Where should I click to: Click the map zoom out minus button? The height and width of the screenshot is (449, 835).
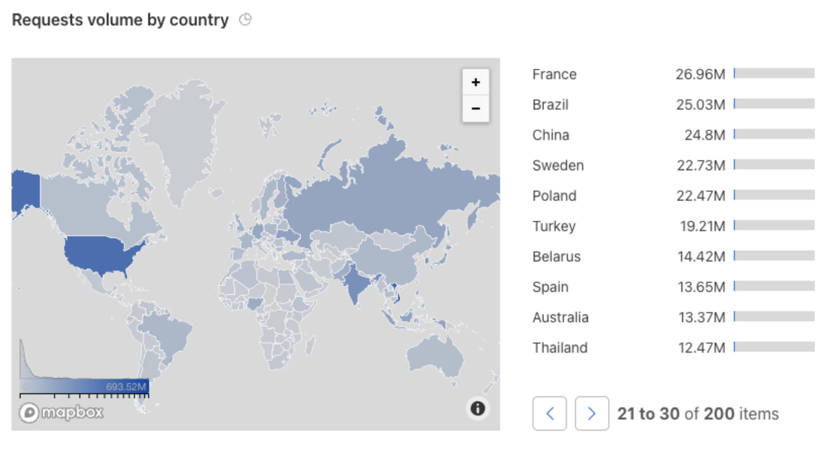tap(475, 109)
